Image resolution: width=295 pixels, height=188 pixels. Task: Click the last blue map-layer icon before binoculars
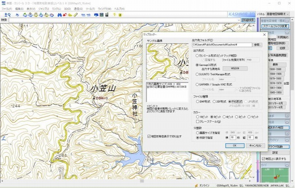click(x=52, y=15)
